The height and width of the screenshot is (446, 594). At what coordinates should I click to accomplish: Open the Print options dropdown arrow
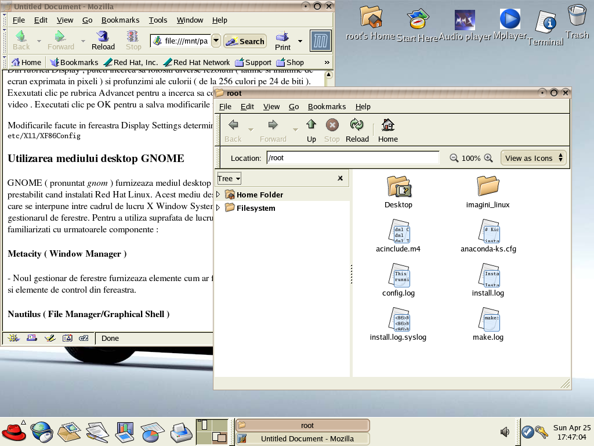click(x=300, y=41)
